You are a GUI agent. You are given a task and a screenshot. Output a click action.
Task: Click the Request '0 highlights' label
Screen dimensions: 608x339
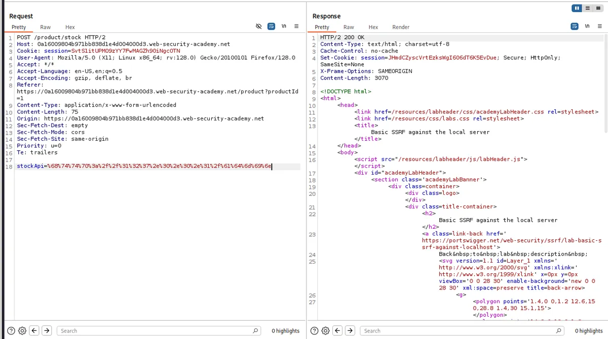pyautogui.click(x=285, y=331)
